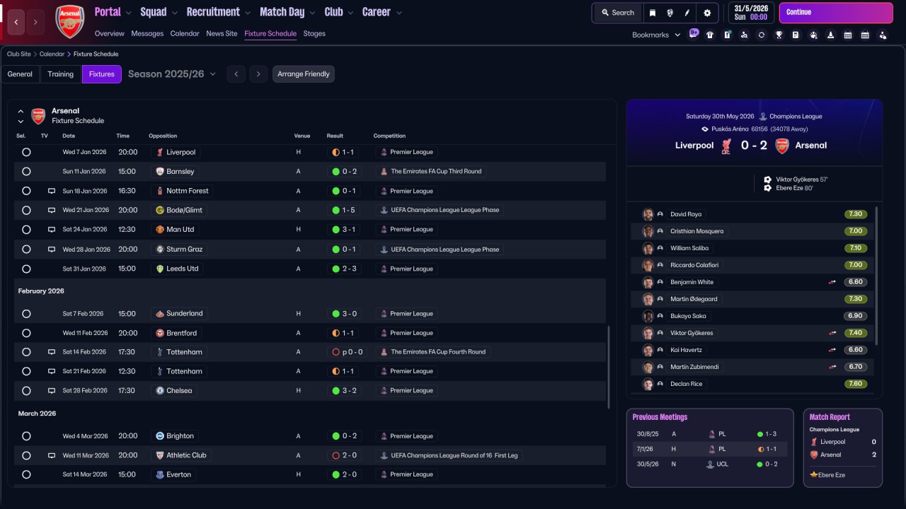
Task: Select the Sturm Graz fixture radio
Action: point(26,250)
